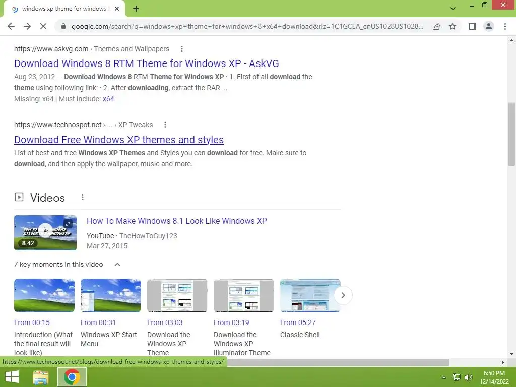Share this page via the share icon

[436, 26]
